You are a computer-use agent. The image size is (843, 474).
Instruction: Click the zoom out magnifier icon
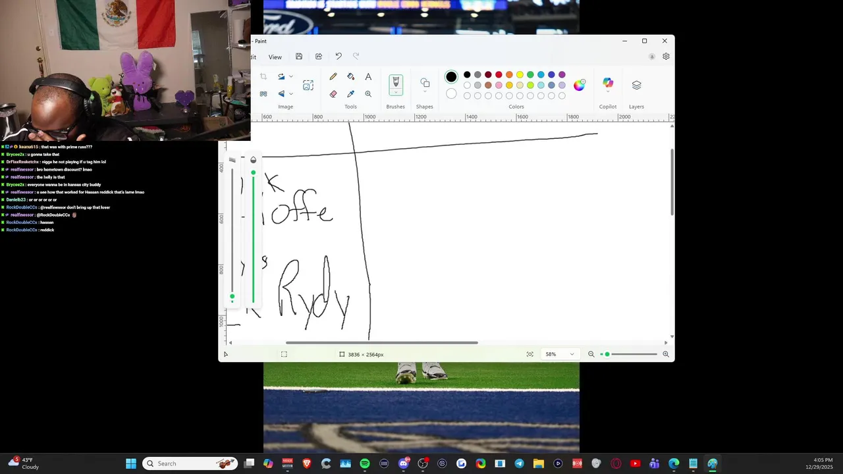coord(591,354)
